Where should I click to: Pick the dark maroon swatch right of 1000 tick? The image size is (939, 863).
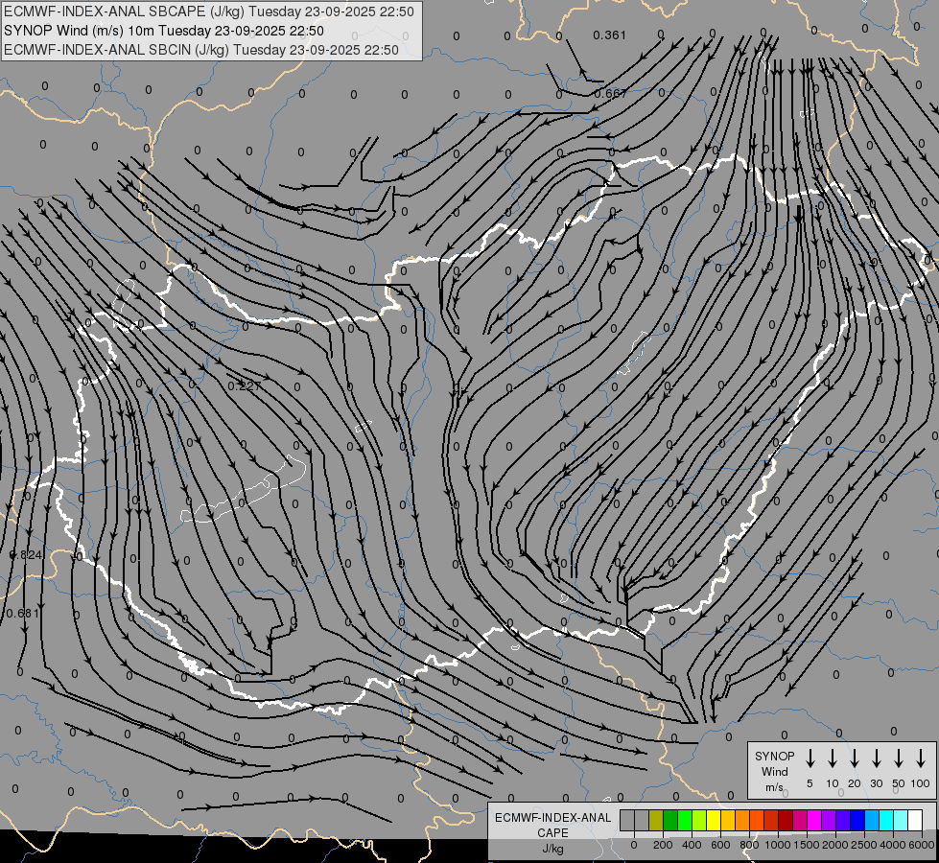(x=786, y=820)
